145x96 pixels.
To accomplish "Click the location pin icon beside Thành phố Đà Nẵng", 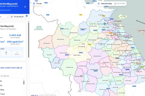I will click(99, 4).
